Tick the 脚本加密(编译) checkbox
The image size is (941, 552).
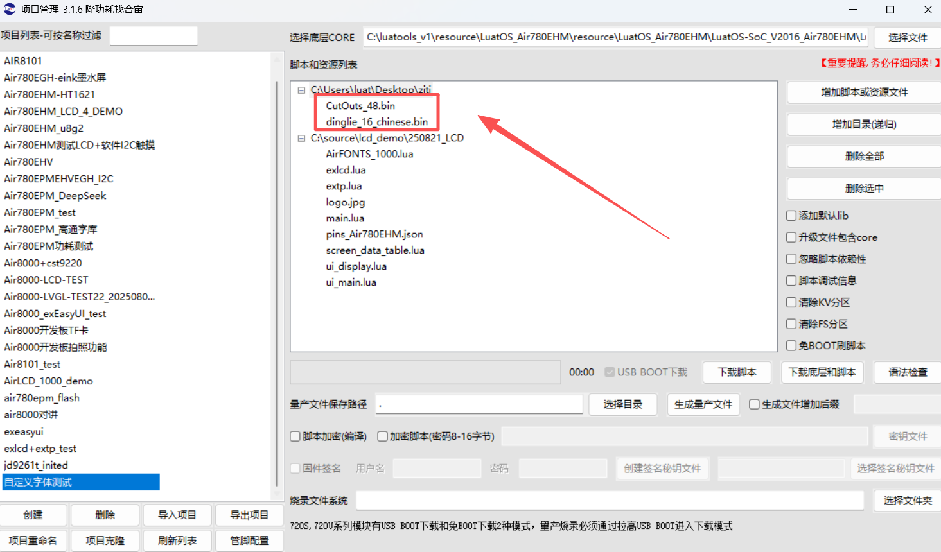(x=295, y=436)
